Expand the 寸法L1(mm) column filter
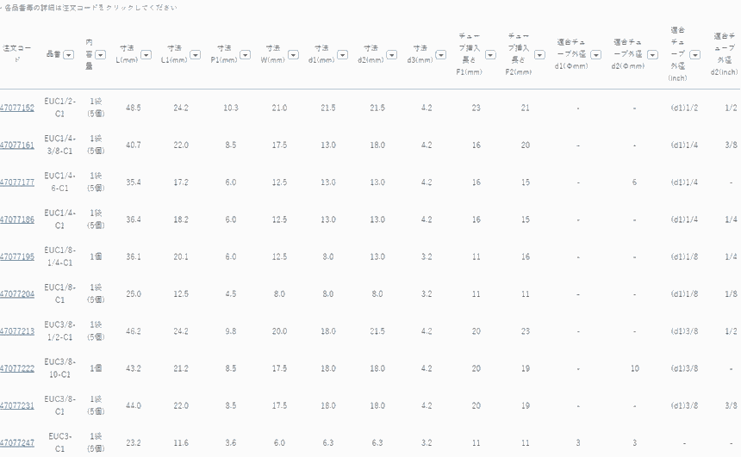The height and width of the screenshot is (457, 741). [x=196, y=54]
